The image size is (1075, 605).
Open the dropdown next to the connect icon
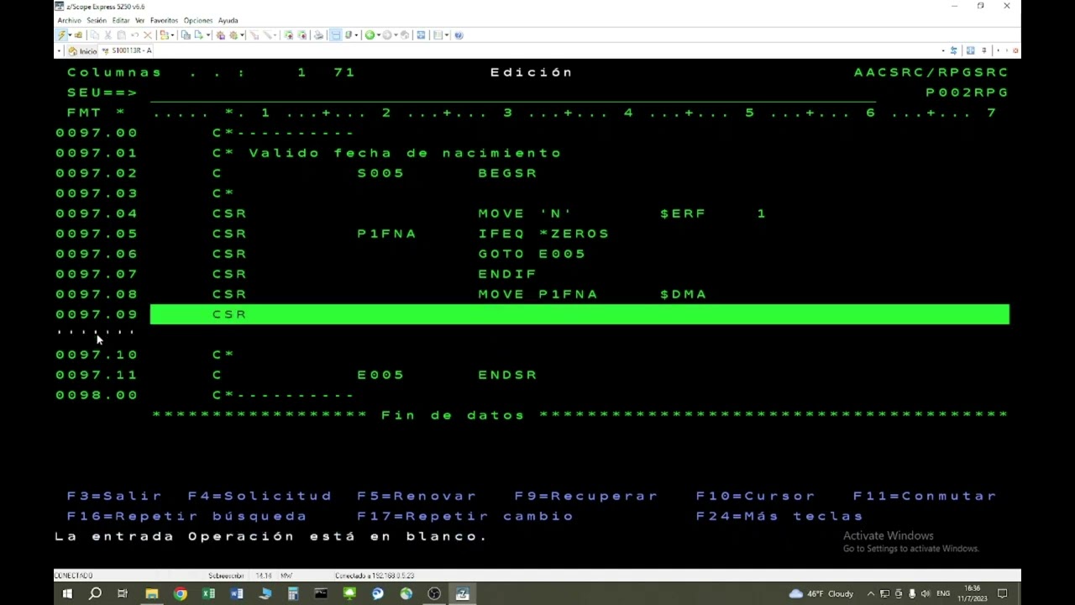pyautogui.click(x=70, y=35)
